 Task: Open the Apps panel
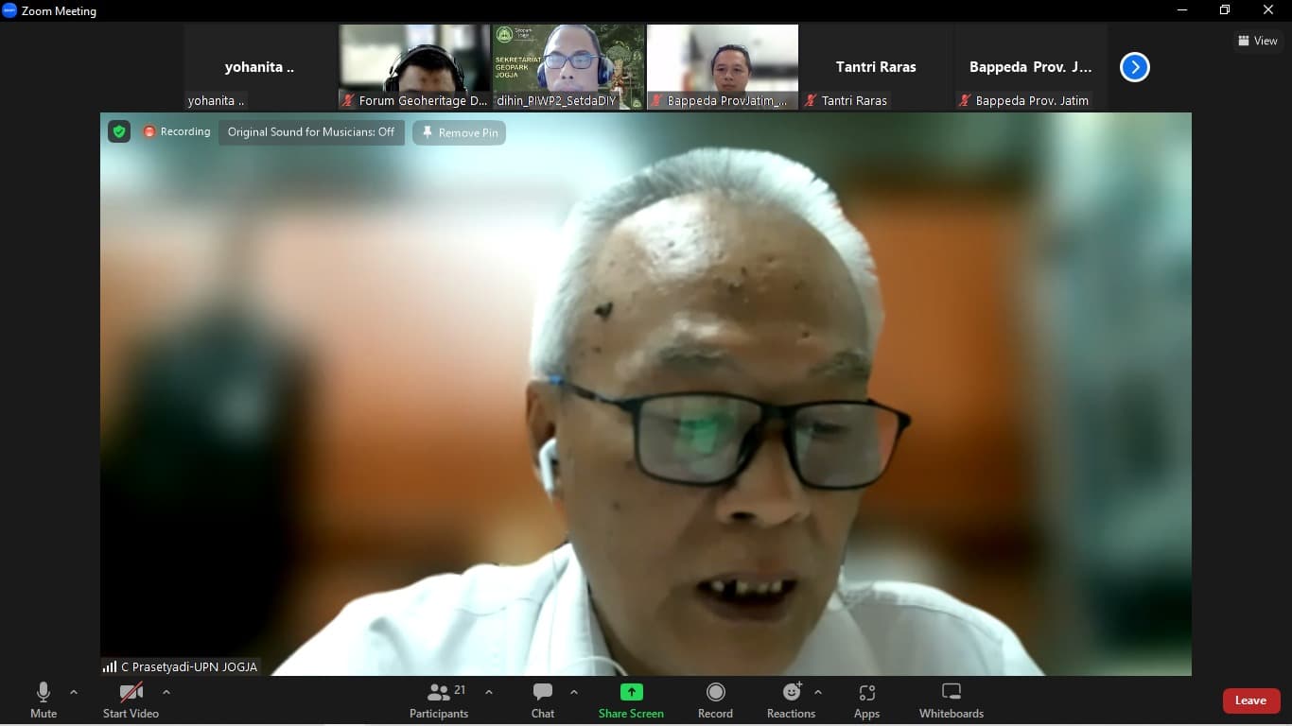pyautogui.click(x=866, y=700)
